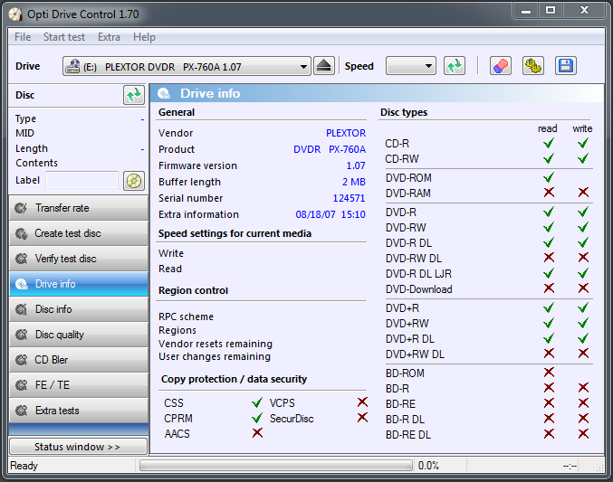Click the 0.0% progress value
Screen dimensions: 613x482
click(x=428, y=466)
